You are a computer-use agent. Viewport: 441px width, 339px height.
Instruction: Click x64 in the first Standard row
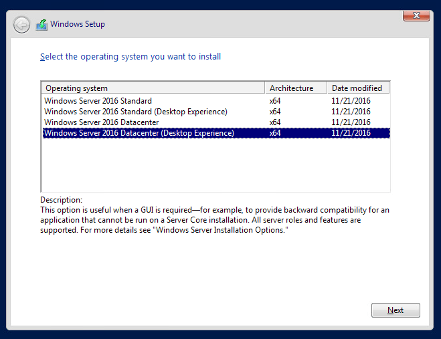pyautogui.click(x=275, y=101)
